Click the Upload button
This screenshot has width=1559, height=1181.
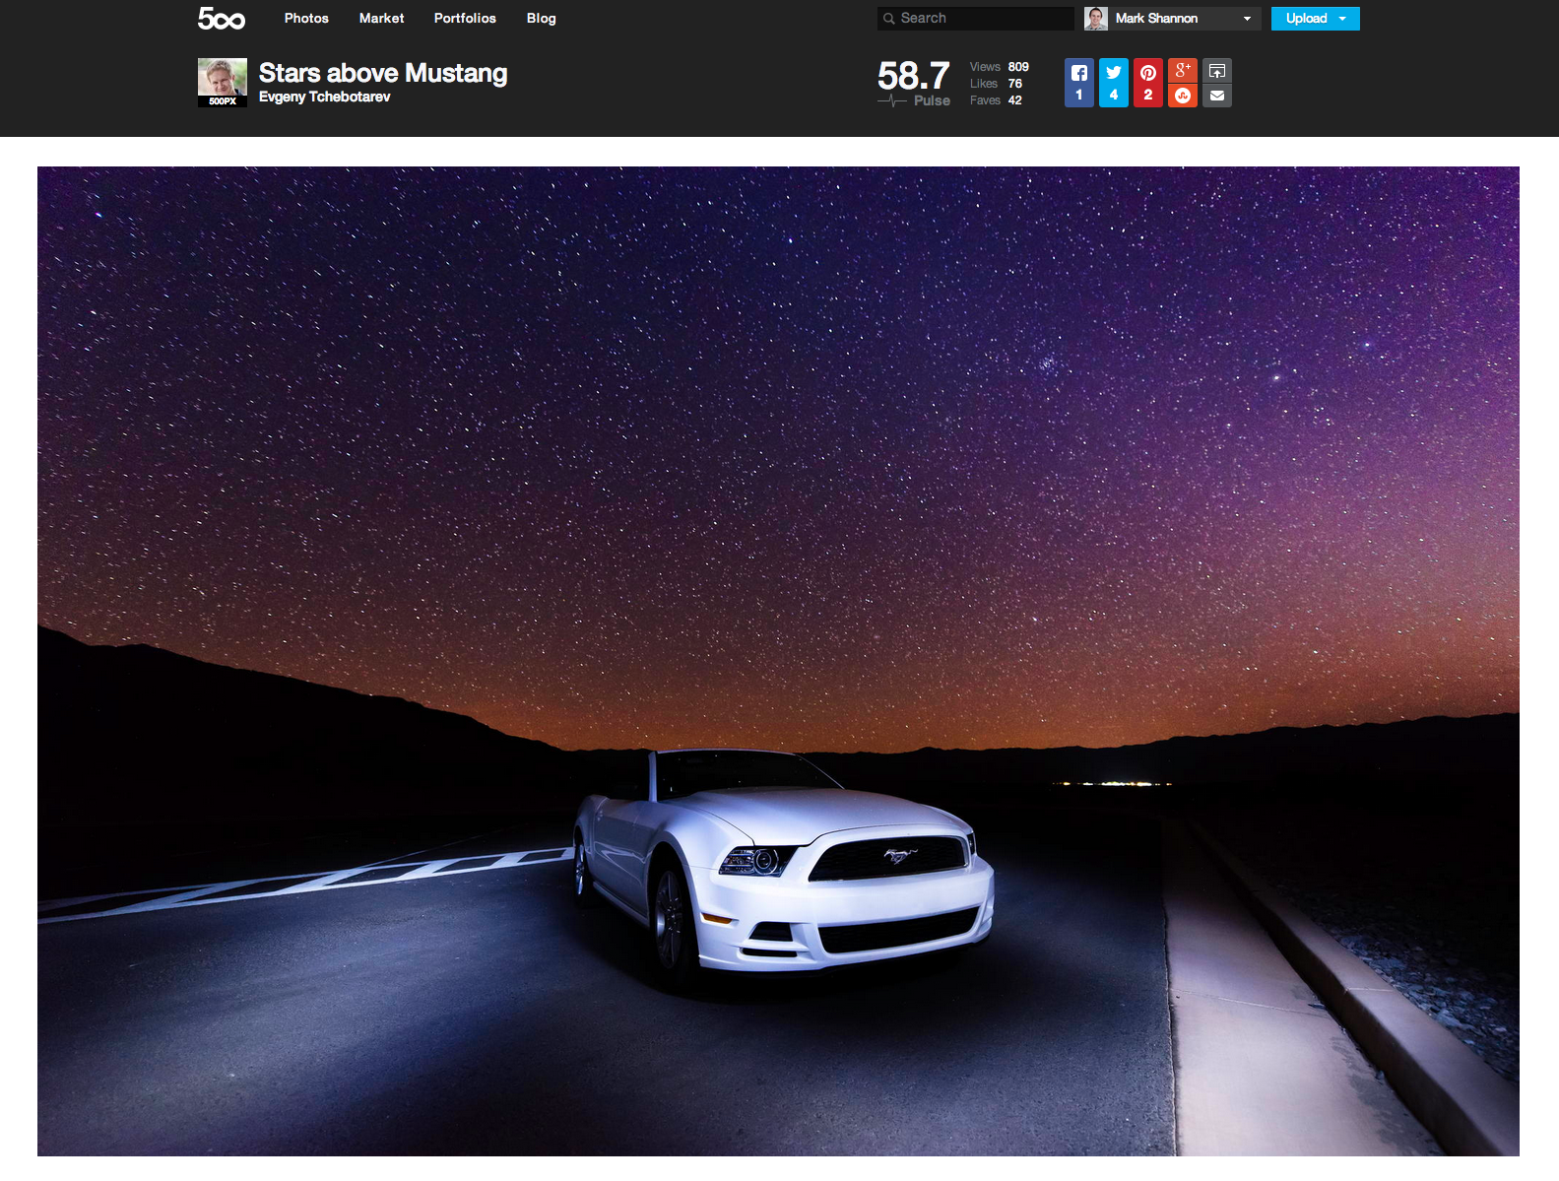(1306, 19)
